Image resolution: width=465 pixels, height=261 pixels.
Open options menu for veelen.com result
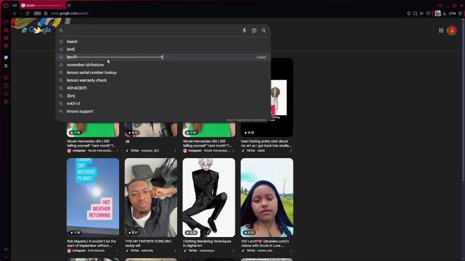[x=291, y=251]
